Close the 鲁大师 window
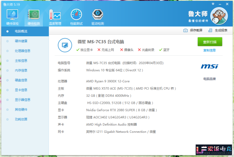The width and height of the screenshot is (234, 157). tap(227, 4)
